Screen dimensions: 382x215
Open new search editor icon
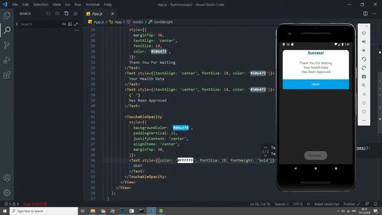tap(66, 14)
